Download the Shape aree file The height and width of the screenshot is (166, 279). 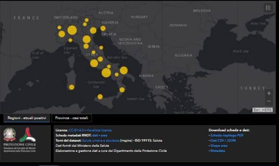pyautogui.click(x=219, y=145)
